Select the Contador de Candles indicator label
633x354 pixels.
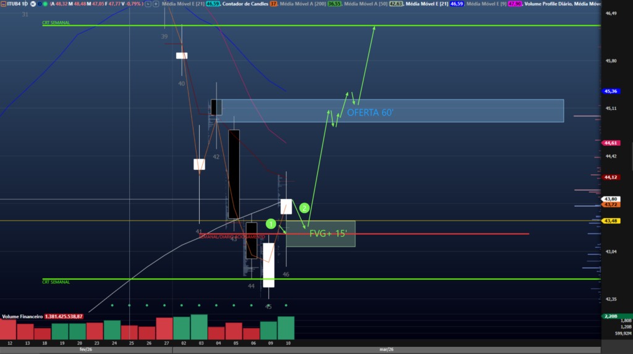[243, 4]
